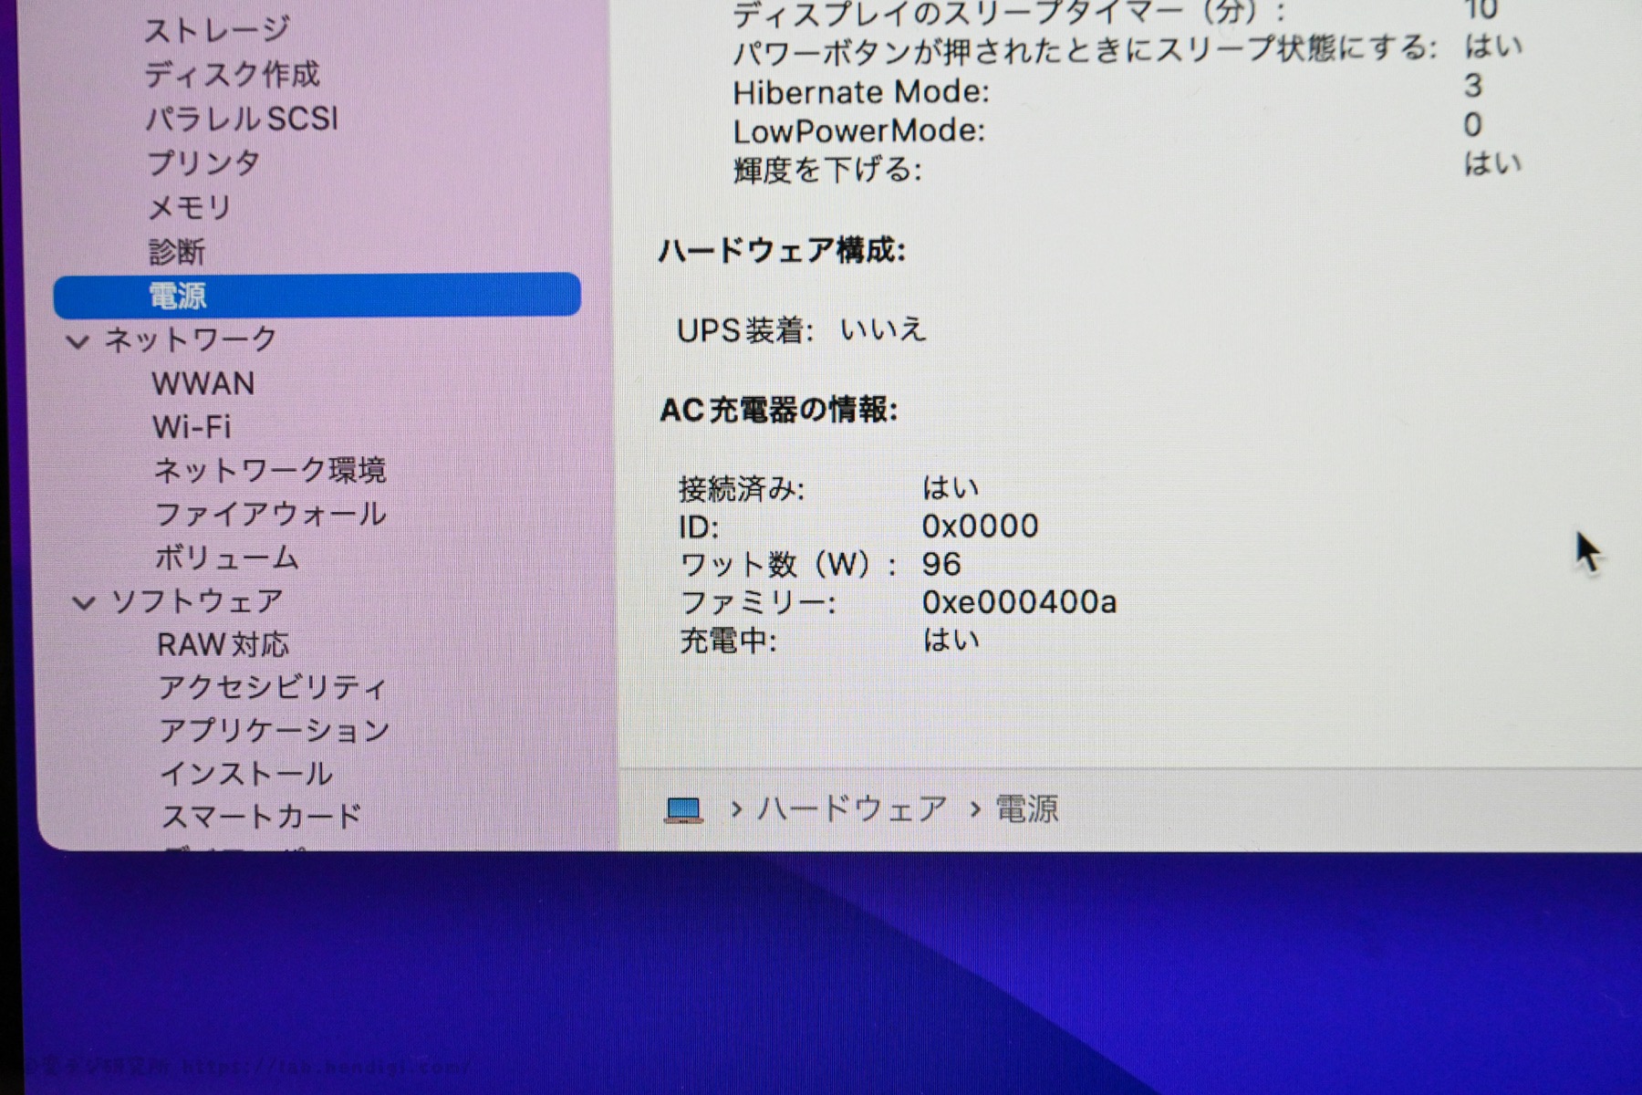Click the 充電中 value はい
This screenshot has width=1642, height=1095.
pos(951,641)
